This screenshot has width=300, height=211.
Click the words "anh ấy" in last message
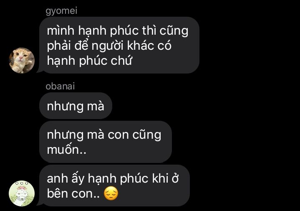(66, 179)
